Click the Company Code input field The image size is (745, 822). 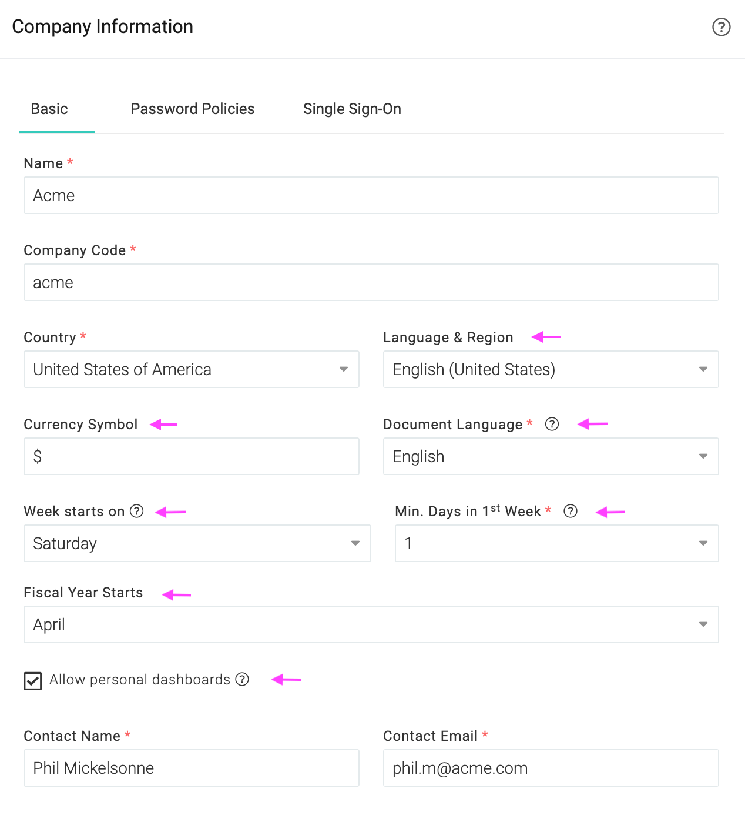[371, 282]
